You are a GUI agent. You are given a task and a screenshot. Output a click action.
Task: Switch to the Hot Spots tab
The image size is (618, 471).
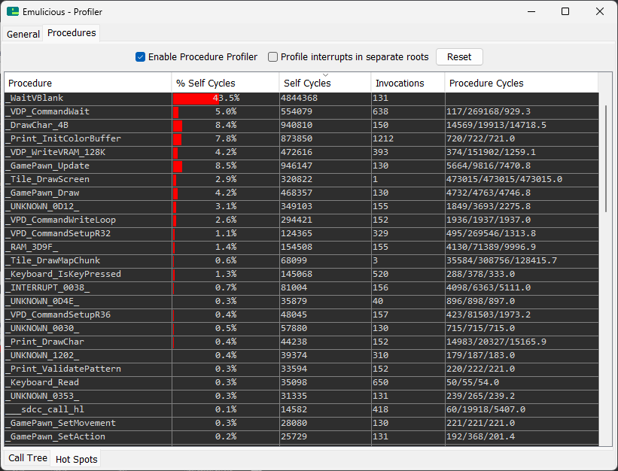(x=76, y=459)
